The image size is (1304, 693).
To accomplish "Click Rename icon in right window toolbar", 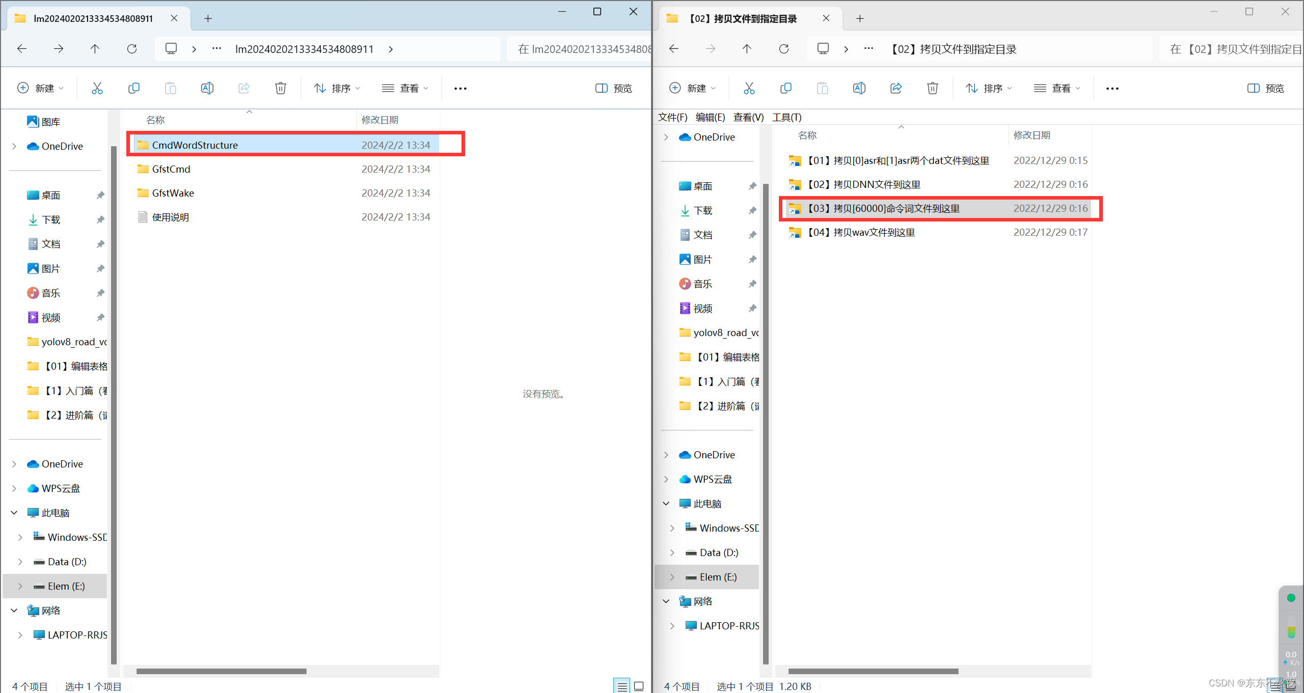I will [859, 88].
